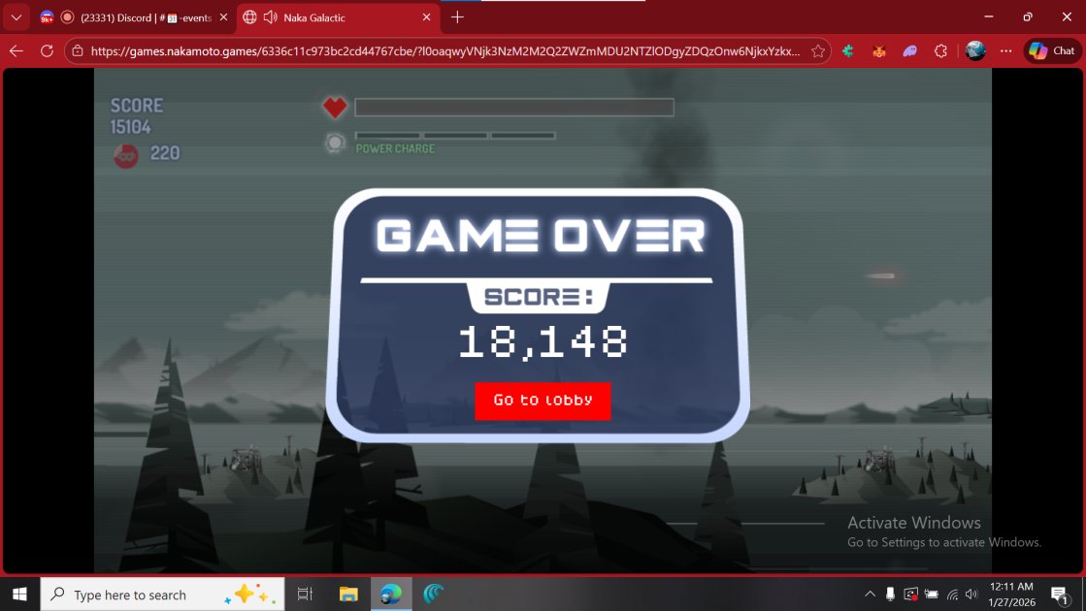Open the screen recorder tray icon
1086x611 pixels.
coord(910,594)
